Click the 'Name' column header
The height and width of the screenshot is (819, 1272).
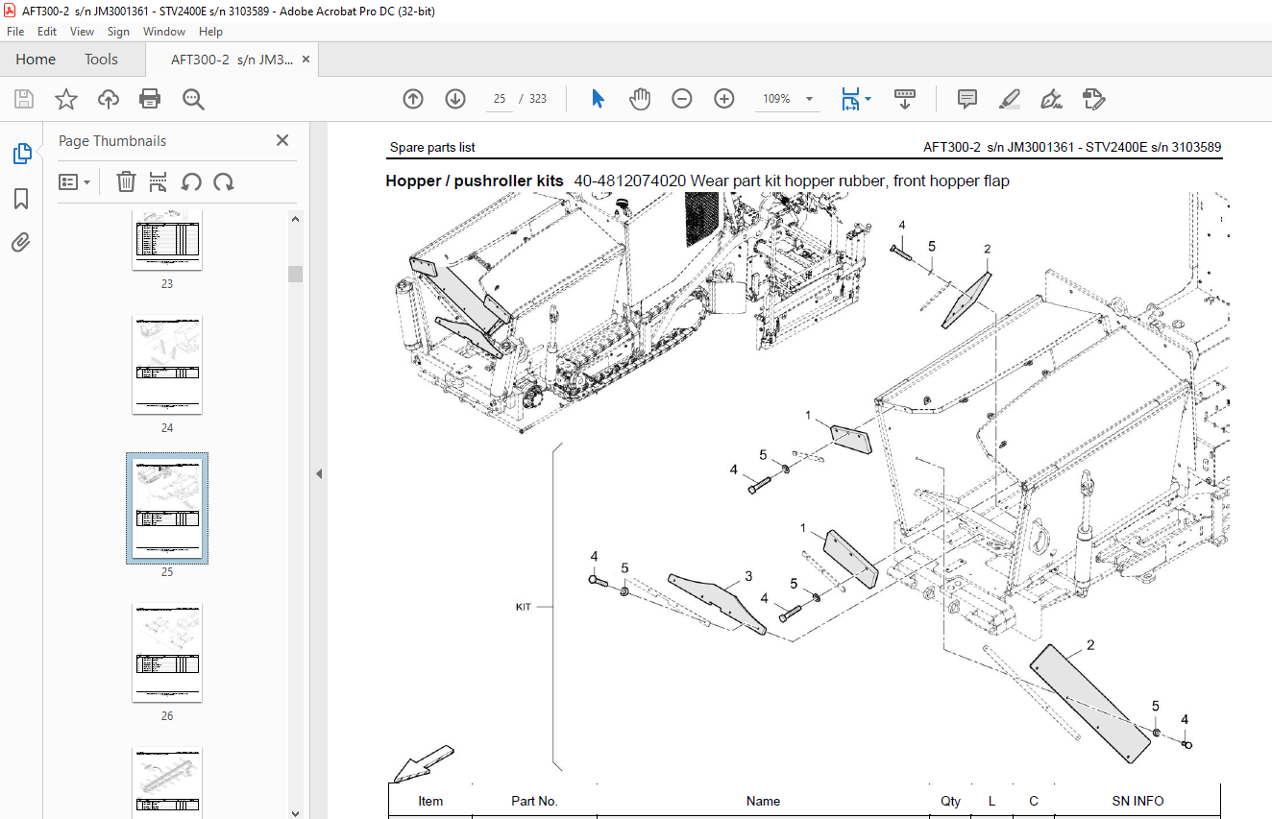coord(763,801)
